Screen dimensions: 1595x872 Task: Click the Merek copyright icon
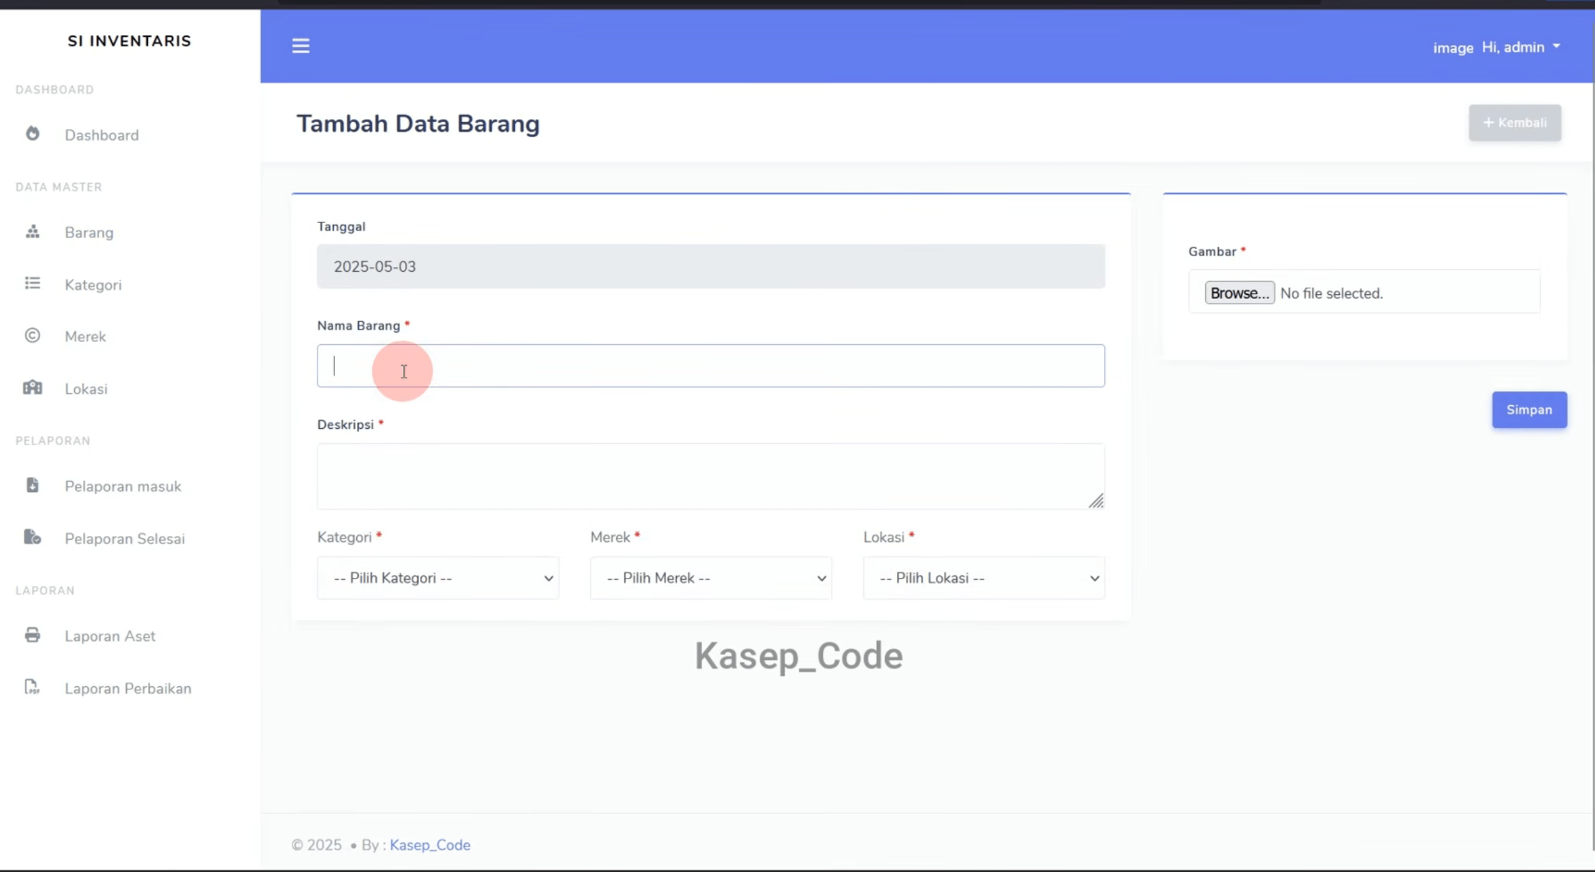32,335
